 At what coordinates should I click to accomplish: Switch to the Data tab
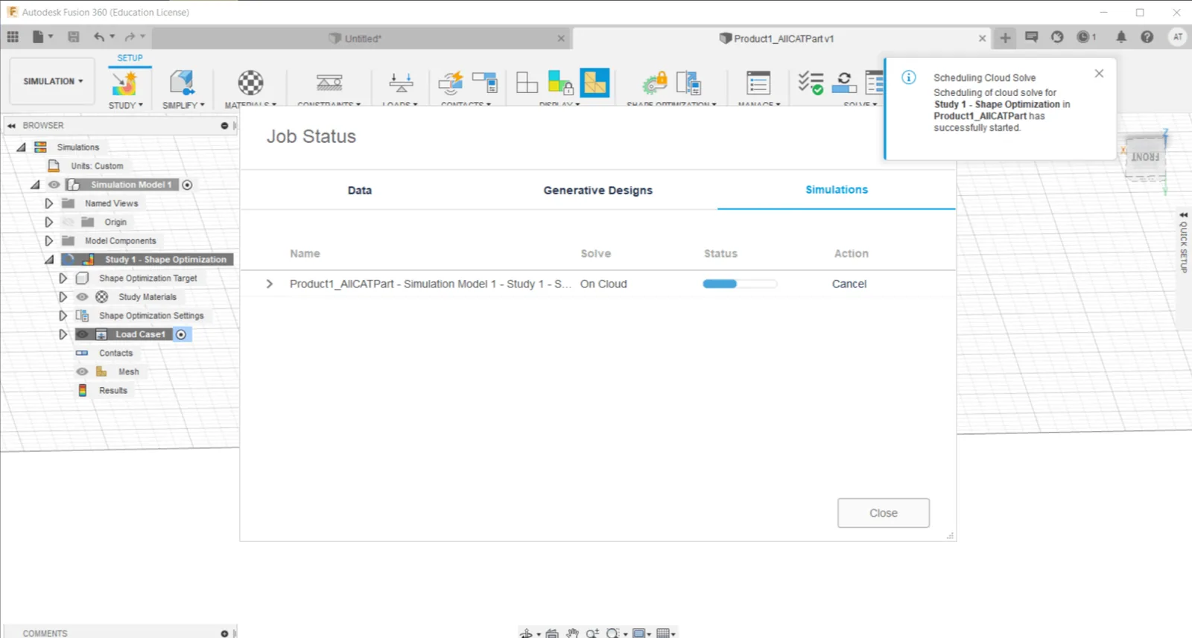point(360,191)
